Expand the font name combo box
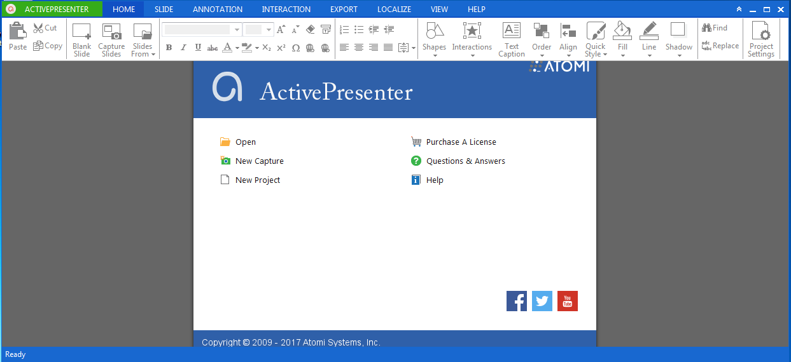 click(x=237, y=30)
